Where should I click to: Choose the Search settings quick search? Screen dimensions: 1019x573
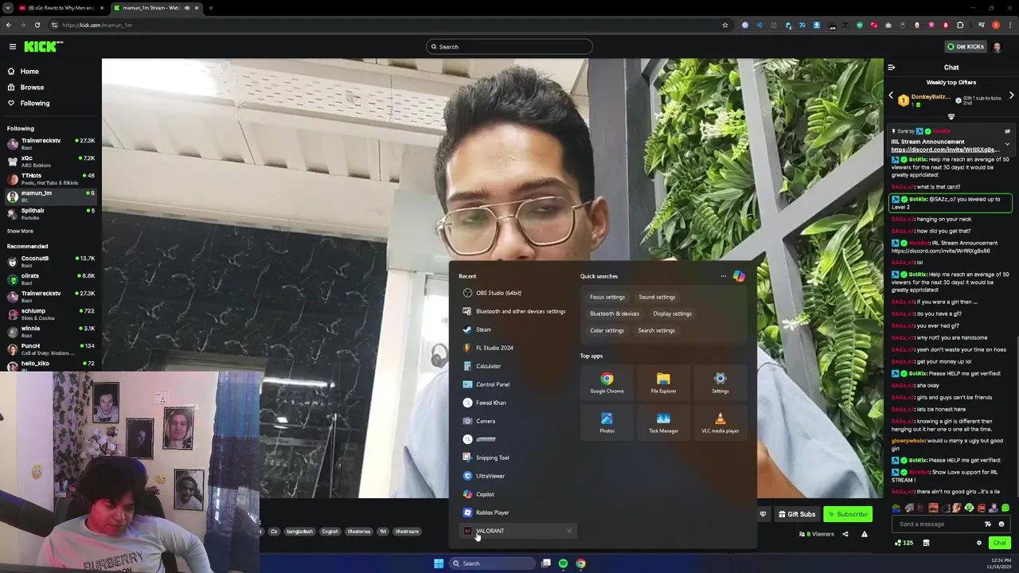click(656, 330)
